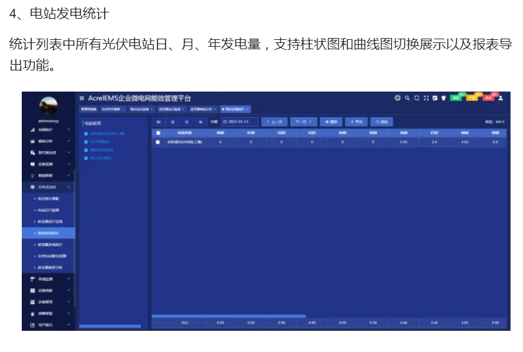Click the 电站名称 column header
This screenshot has width=523, height=352.
184,133
